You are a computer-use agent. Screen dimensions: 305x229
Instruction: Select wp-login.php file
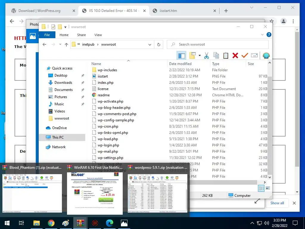tap(108, 145)
